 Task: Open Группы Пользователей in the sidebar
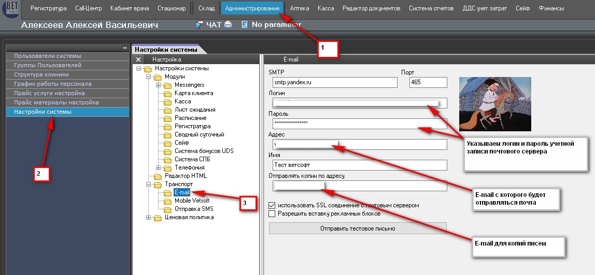tap(48, 66)
